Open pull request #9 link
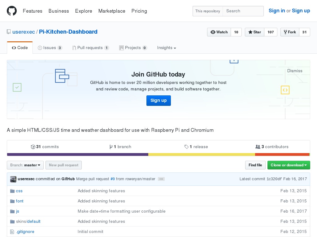This screenshot has height=237, width=317. (x=113, y=179)
